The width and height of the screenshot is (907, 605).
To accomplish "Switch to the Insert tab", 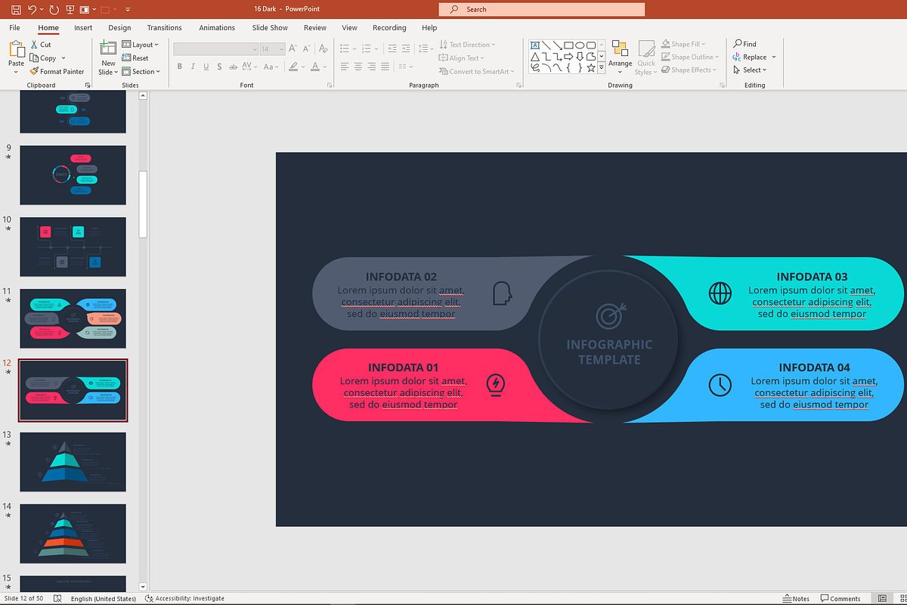I will click(x=83, y=28).
